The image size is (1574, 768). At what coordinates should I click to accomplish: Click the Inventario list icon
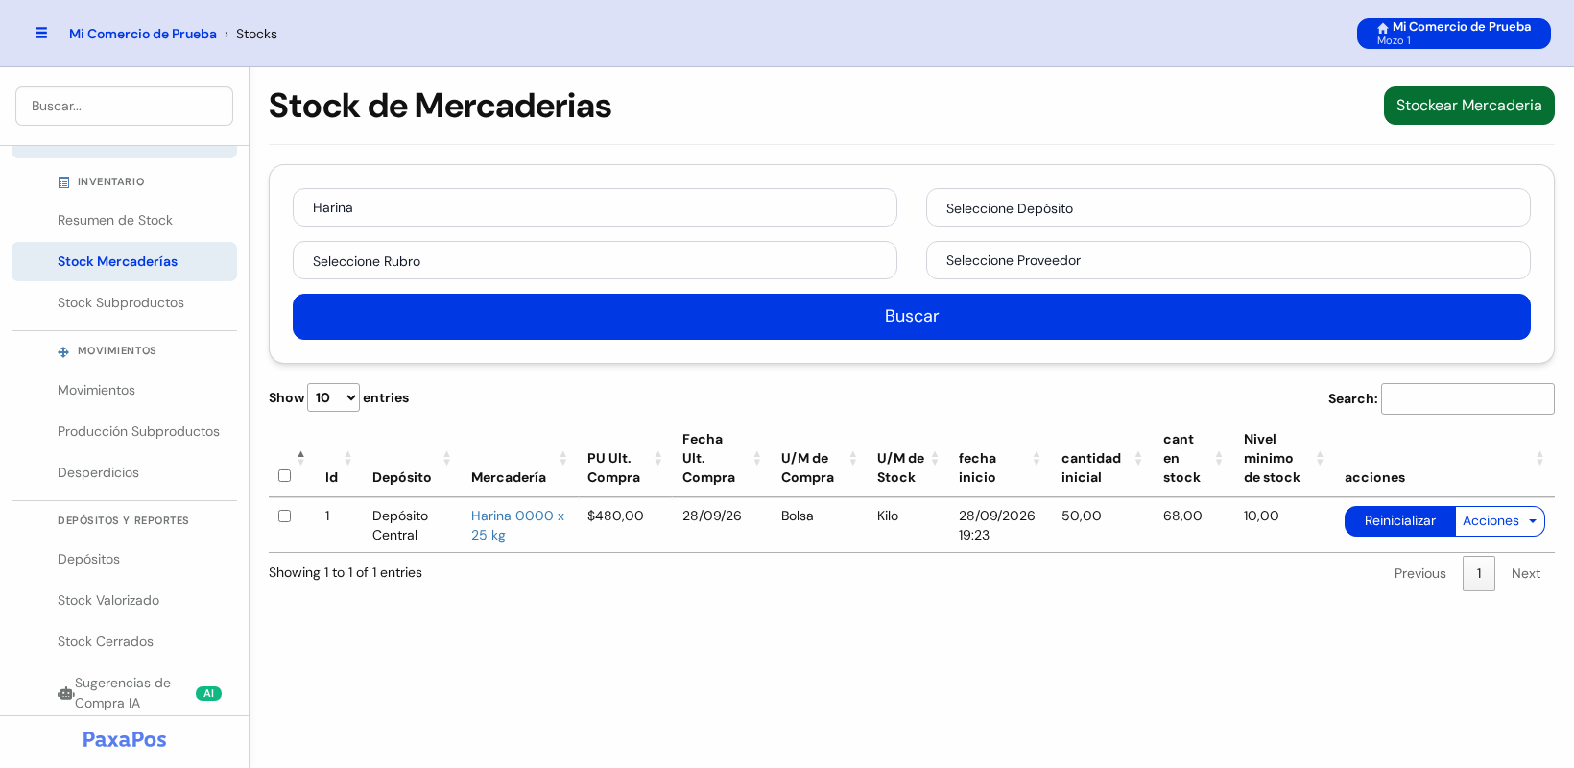[x=63, y=182]
